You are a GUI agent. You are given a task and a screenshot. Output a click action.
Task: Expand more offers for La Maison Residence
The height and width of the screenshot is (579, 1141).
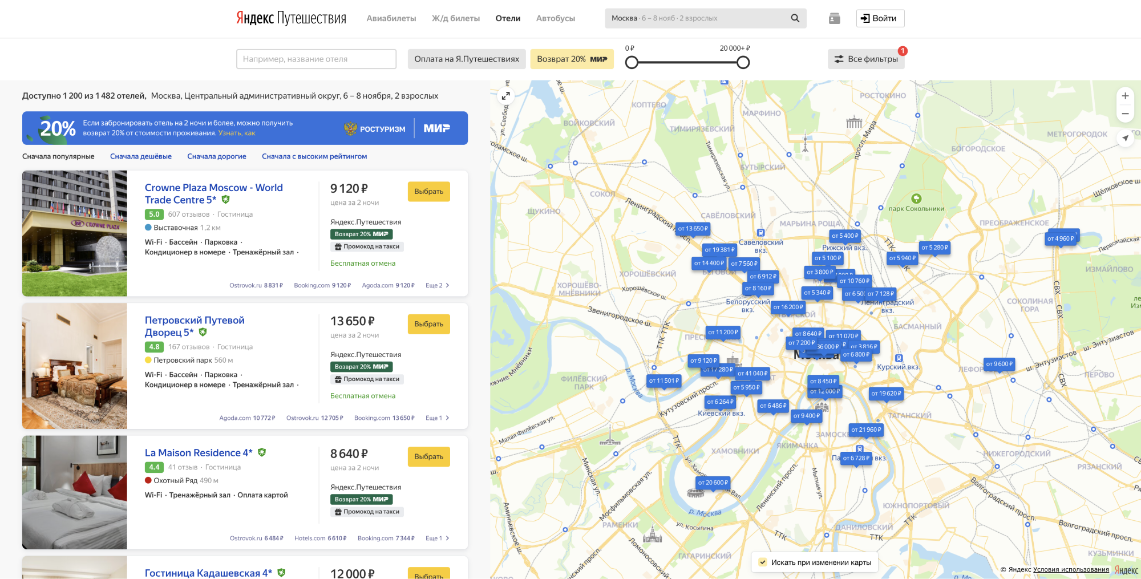[438, 538]
